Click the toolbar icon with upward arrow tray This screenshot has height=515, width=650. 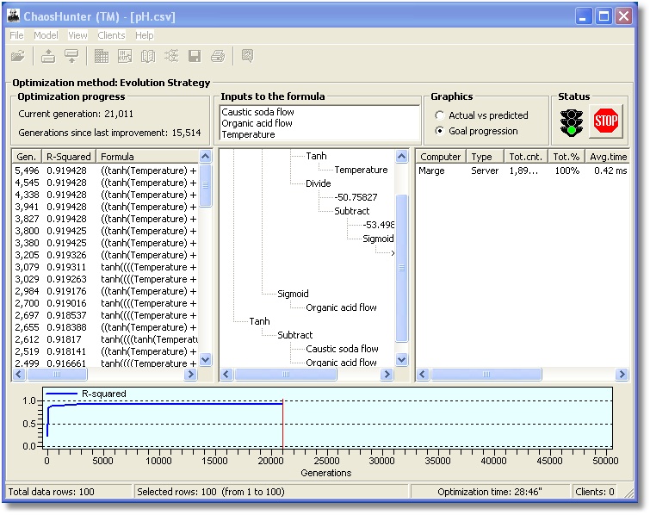pyautogui.click(x=48, y=56)
